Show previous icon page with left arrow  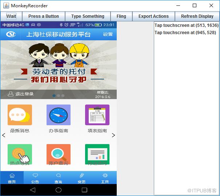[x=4, y=135]
